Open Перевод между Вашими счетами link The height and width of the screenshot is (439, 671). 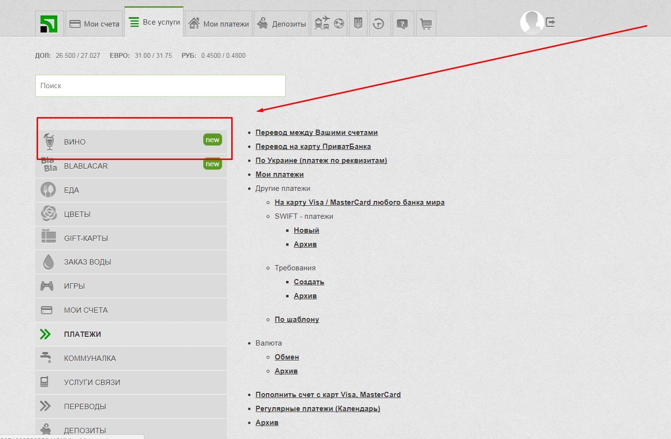point(316,133)
